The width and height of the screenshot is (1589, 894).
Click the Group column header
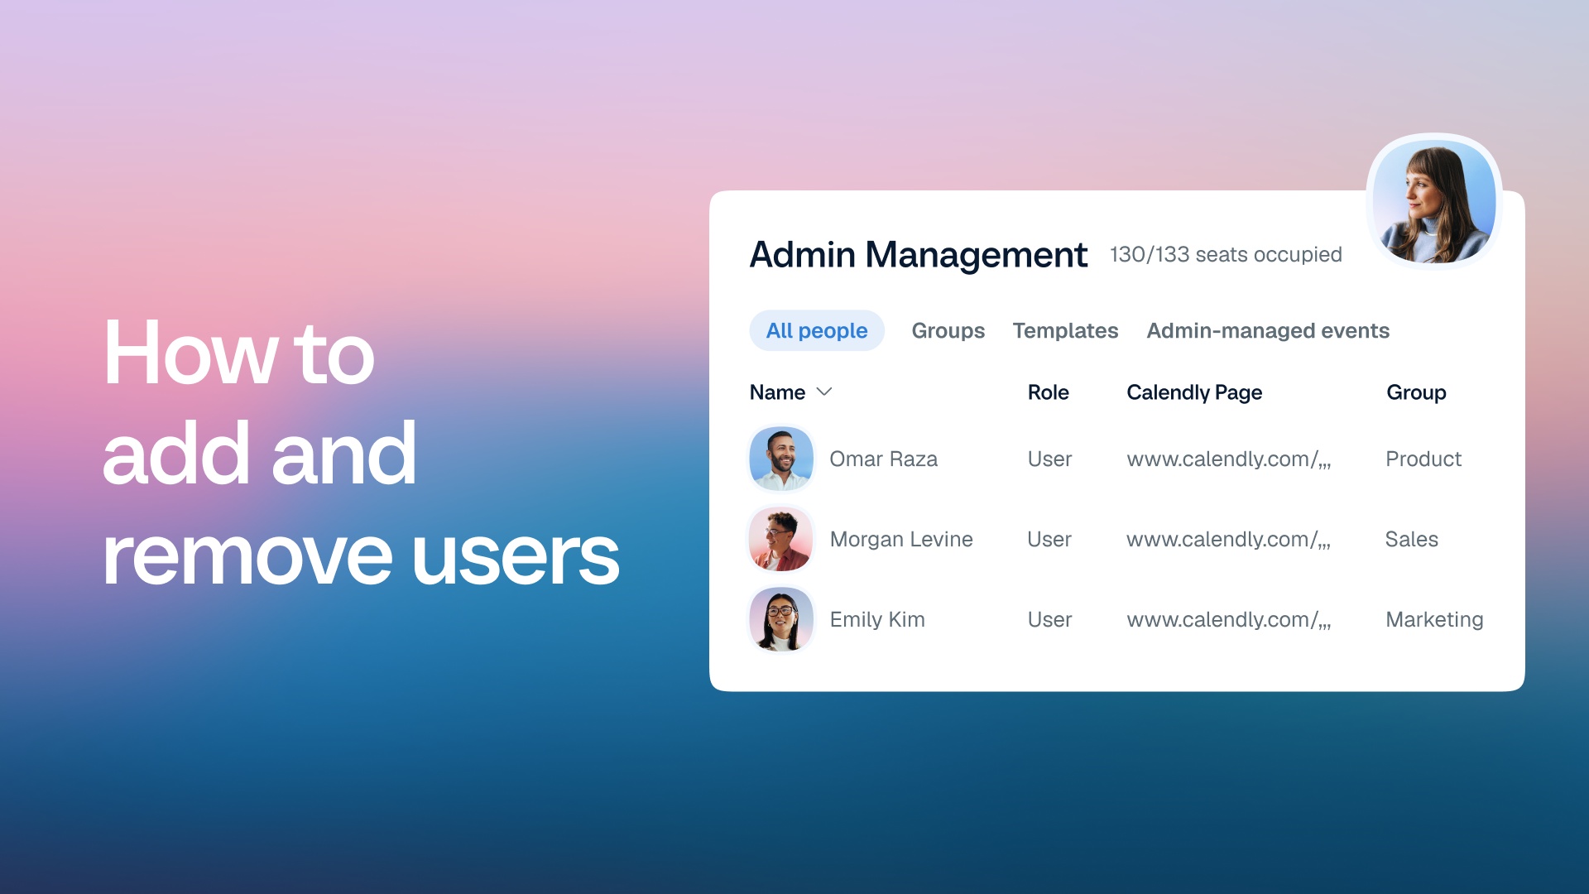pyautogui.click(x=1416, y=392)
